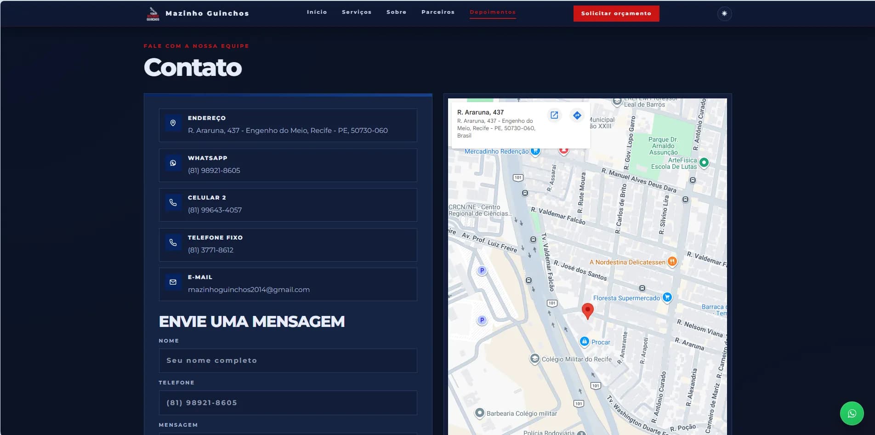Click the map directions icon
875x435 pixels.
coord(577,115)
